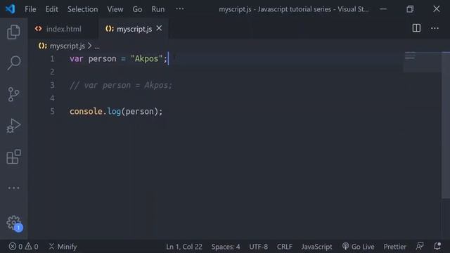Open the notifications bell
The image size is (450, 253).
[x=437, y=246]
